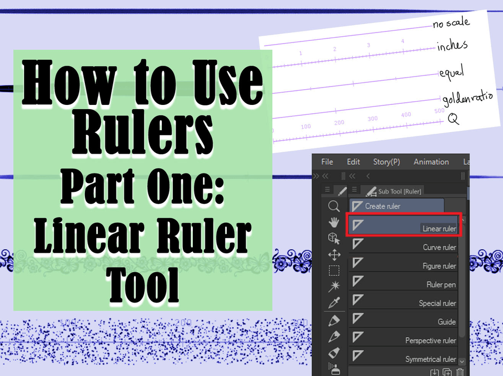Click the duplicate sub tool icon

coord(447,372)
